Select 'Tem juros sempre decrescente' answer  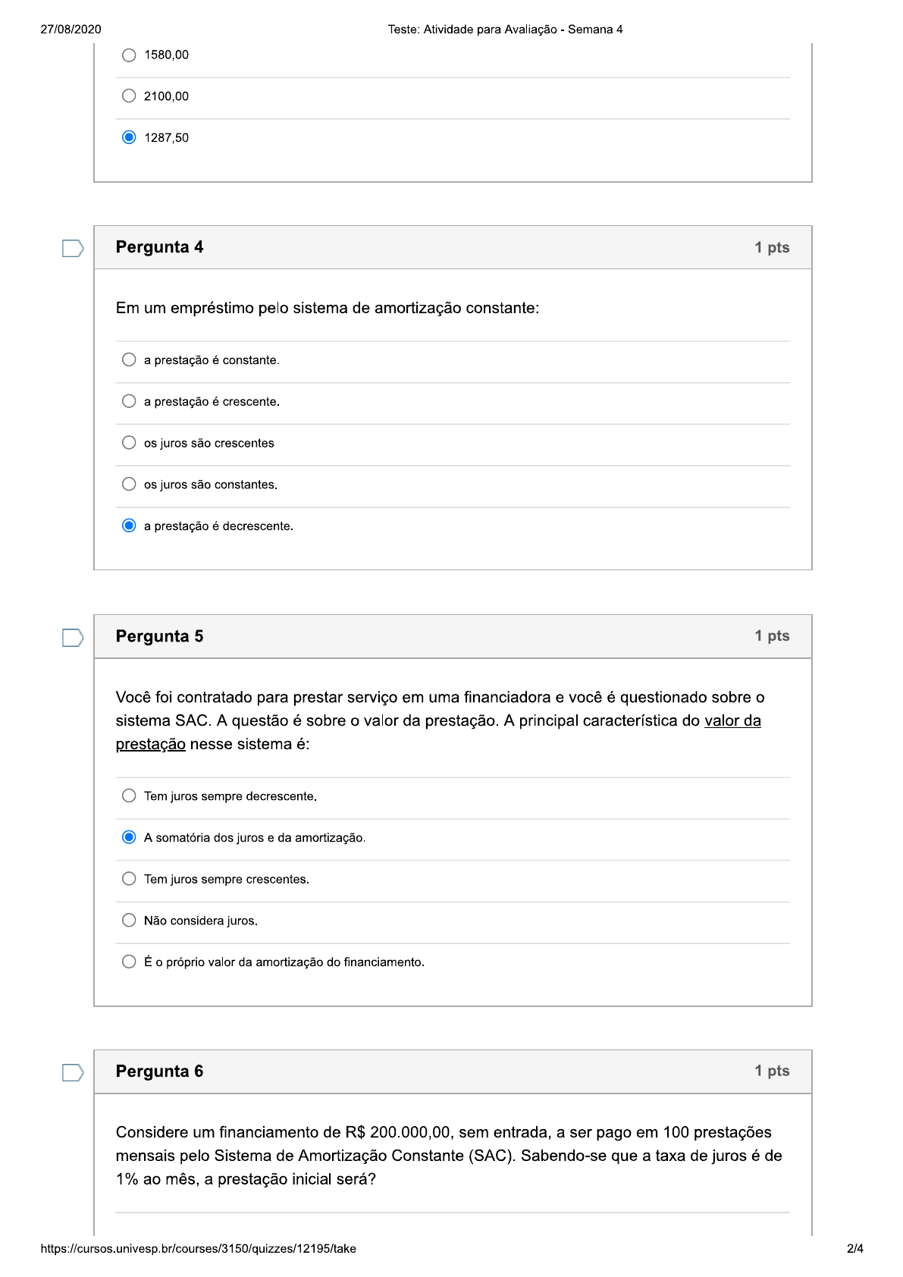tap(129, 795)
